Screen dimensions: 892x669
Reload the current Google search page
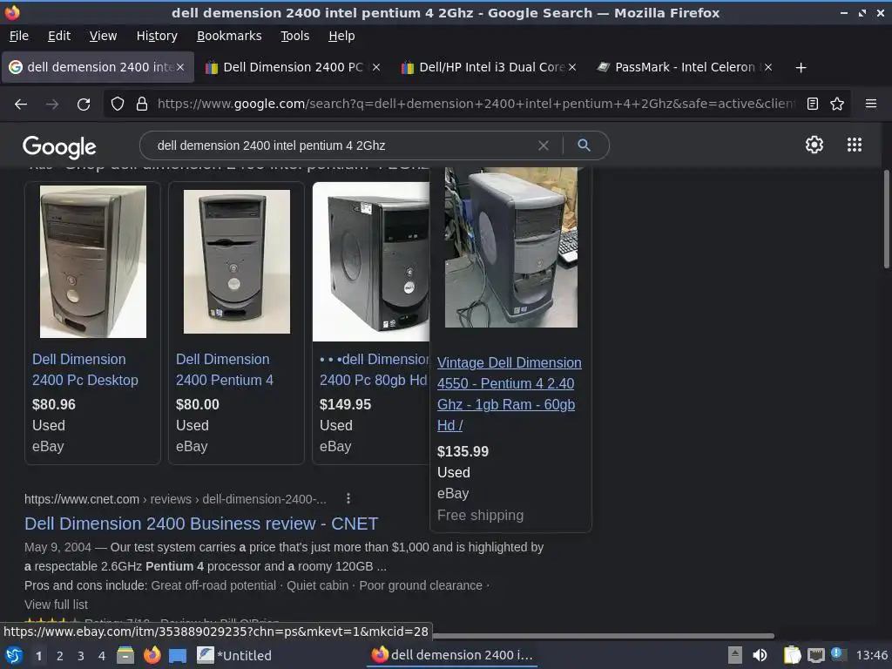(x=84, y=105)
